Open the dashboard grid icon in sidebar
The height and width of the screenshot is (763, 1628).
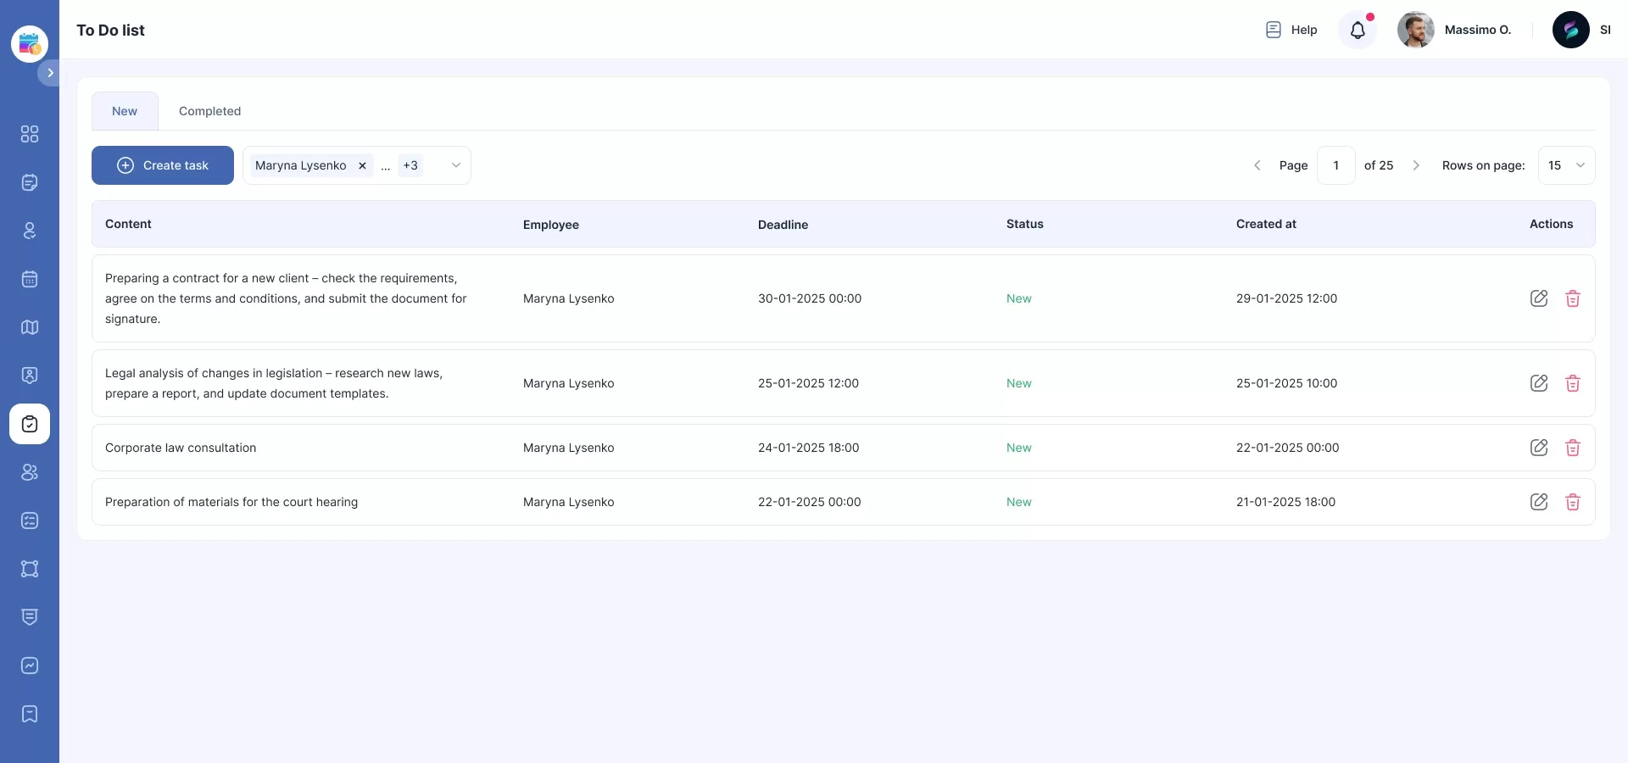(30, 134)
